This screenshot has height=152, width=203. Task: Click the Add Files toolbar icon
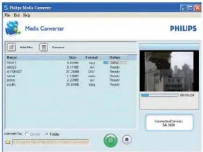point(11,47)
